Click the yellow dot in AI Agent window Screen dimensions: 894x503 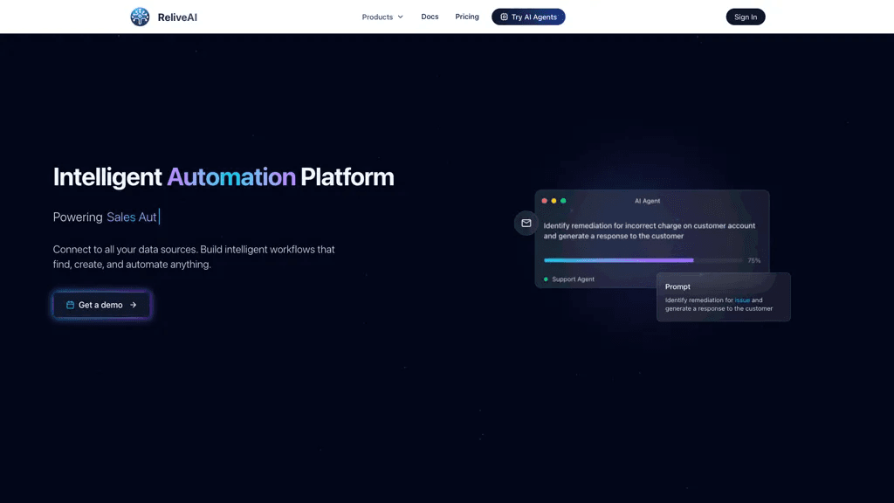tap(554, 201)
